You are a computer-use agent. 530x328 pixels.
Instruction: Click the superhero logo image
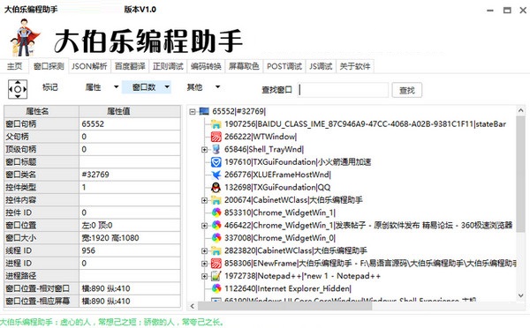25,37
